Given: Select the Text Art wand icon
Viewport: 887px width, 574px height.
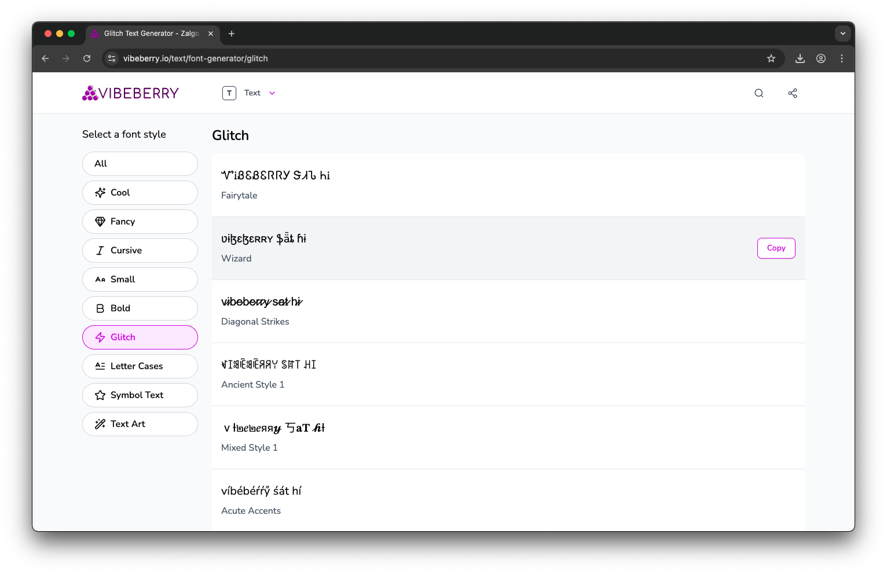Looking at the screenshot, I should tap(99, 424).
